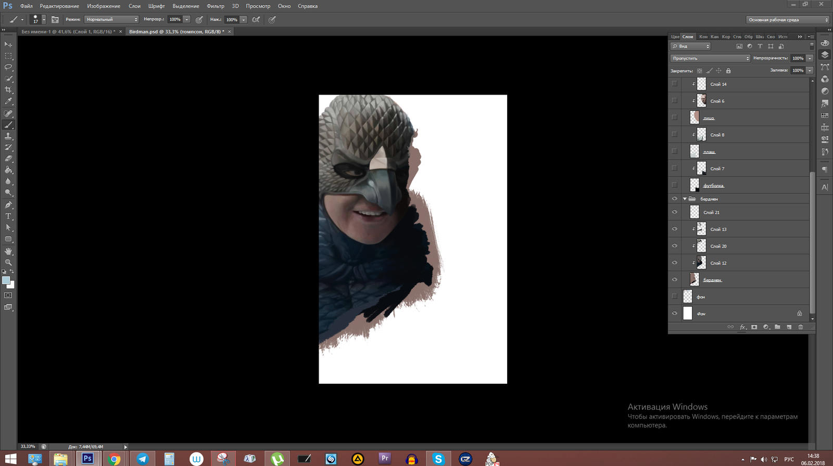
Task: Select the Dodge tool
Action: point(8,193)
